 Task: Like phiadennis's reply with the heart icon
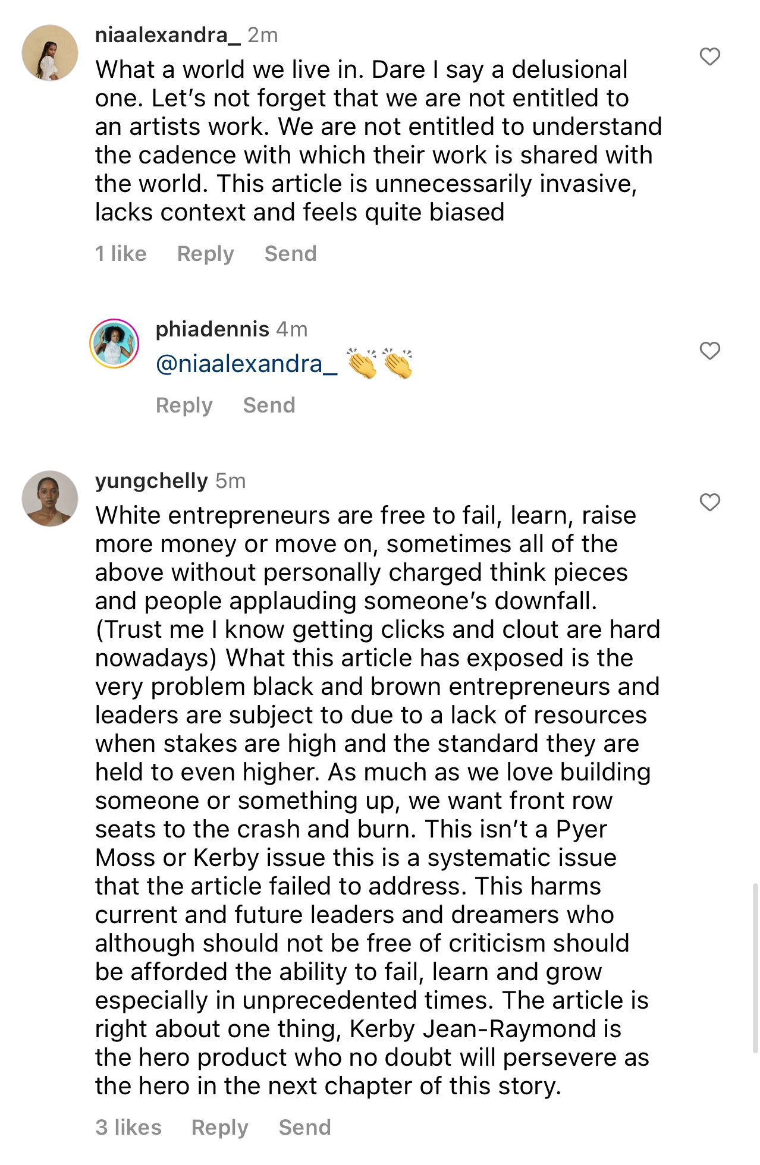709,351
